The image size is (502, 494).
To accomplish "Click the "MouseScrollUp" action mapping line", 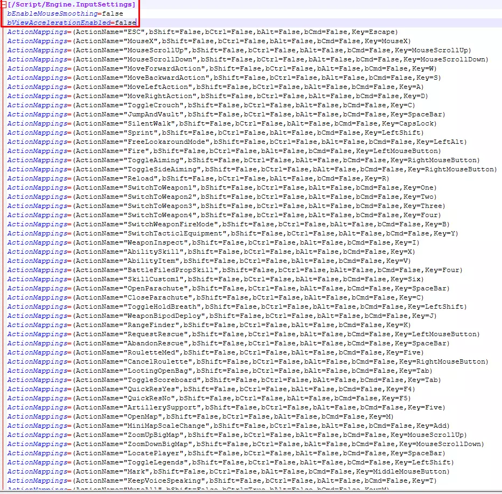I will 239,50.
